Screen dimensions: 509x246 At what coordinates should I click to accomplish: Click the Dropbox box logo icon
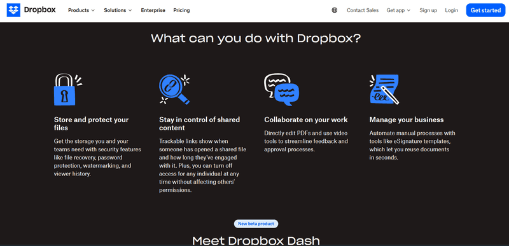point(13,10)
